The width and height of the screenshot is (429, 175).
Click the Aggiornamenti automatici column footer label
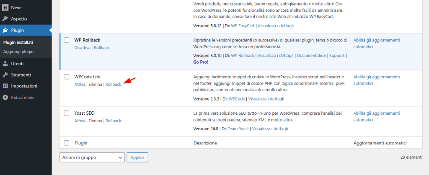[380, 143]
